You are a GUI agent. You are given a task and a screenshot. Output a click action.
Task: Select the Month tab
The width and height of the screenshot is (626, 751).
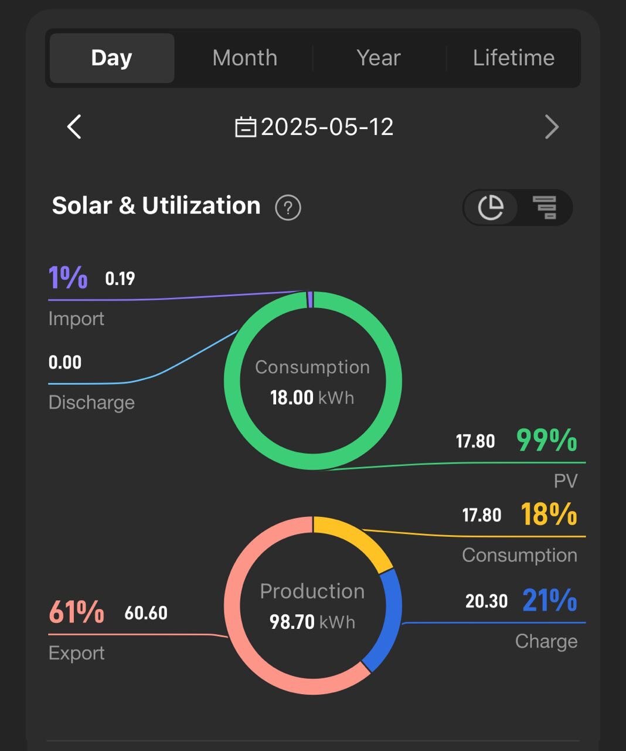245,58
